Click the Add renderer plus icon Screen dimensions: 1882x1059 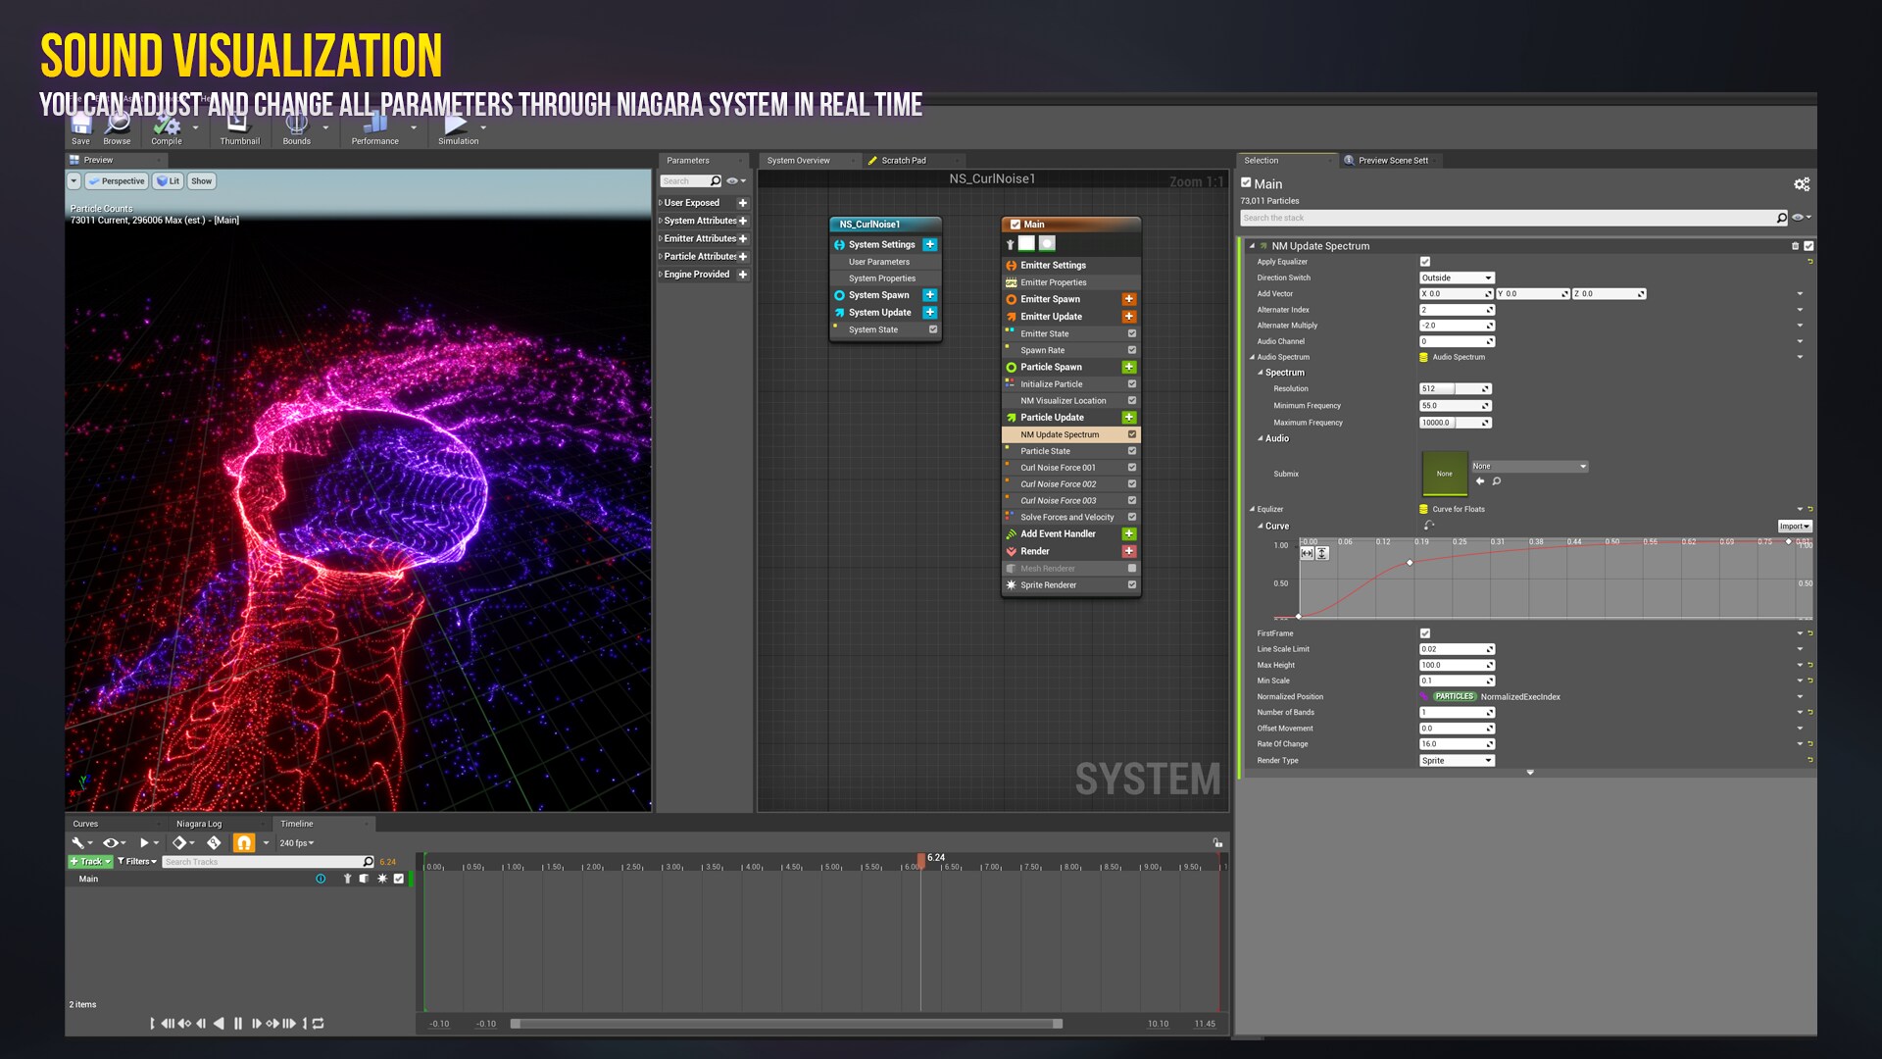(x=1129, y=552)
